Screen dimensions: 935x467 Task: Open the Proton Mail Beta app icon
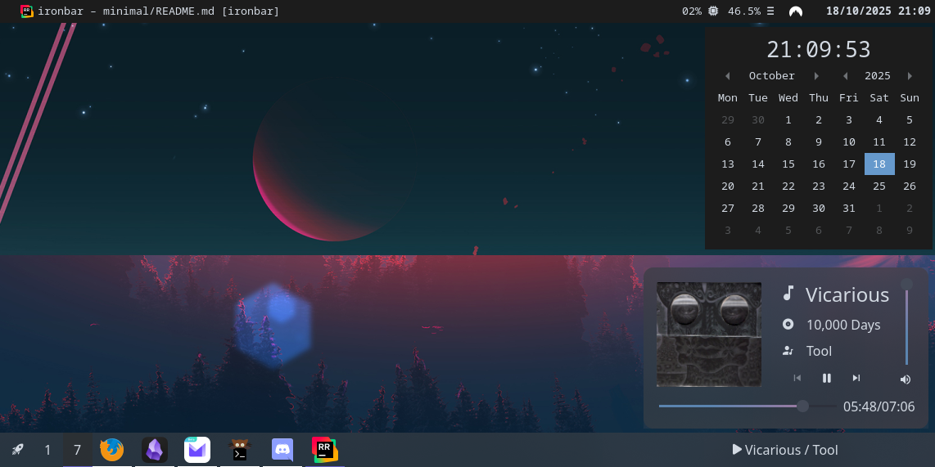197,450
